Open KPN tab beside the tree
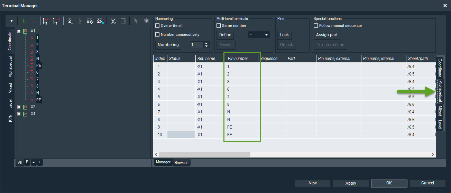Viewport: 451px width, 193px height. click(x=10, y=118)
